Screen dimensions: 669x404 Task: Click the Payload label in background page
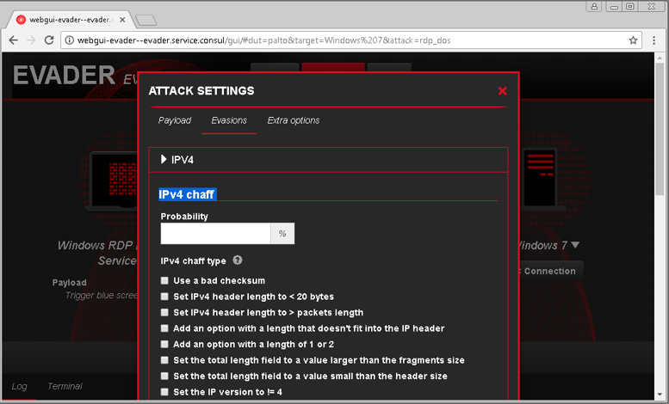[69, 283]
